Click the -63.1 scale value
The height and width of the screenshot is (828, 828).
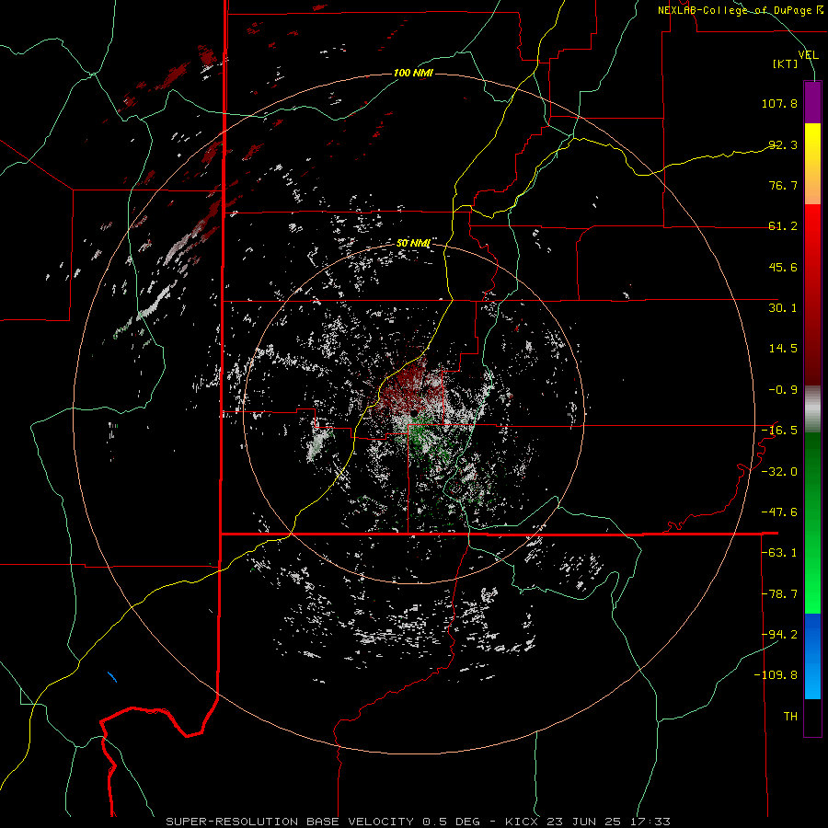779,553
